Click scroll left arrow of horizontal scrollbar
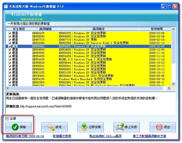The height and width of the screenshot is (143, 182). (8, 88)
